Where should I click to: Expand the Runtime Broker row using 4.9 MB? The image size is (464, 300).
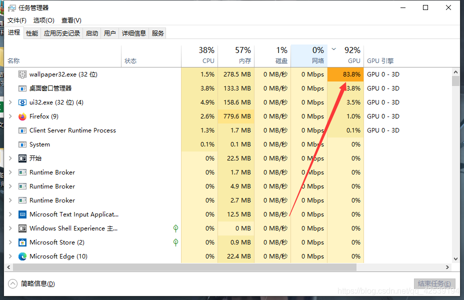[10, 186]
